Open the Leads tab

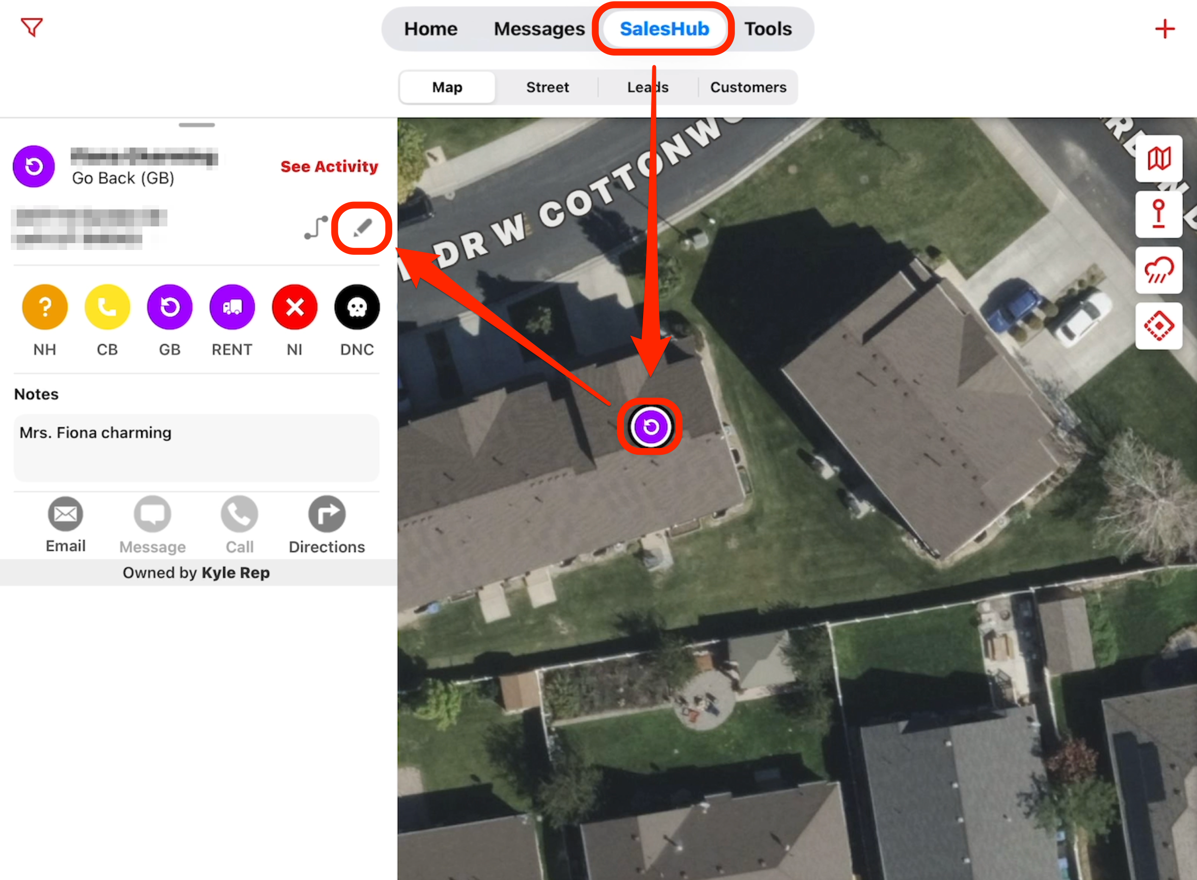pyautogui.click(x=648, y=87)
